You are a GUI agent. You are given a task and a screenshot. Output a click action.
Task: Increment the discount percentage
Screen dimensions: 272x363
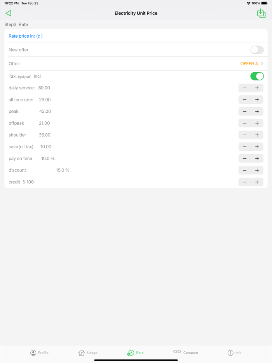pos(257,170)
